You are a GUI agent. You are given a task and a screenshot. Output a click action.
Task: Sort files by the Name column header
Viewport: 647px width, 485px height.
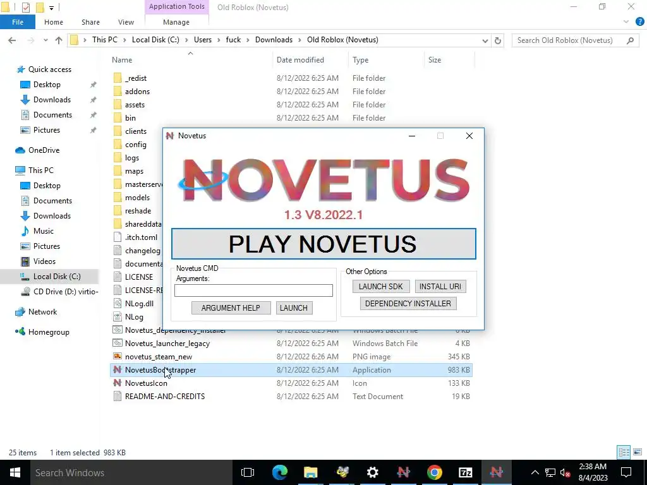[122, 60]
